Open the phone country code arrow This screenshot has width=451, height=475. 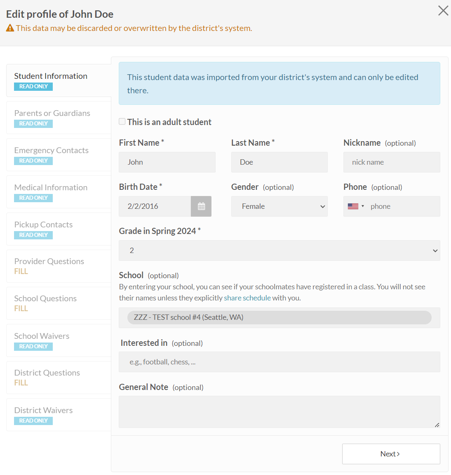coord(363,206)
